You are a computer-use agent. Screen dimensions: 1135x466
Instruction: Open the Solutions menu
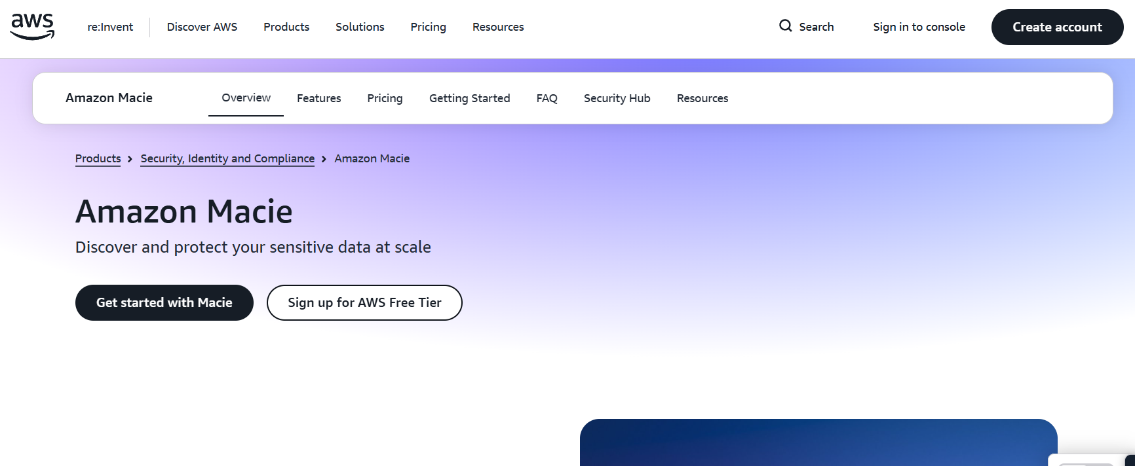360,27
